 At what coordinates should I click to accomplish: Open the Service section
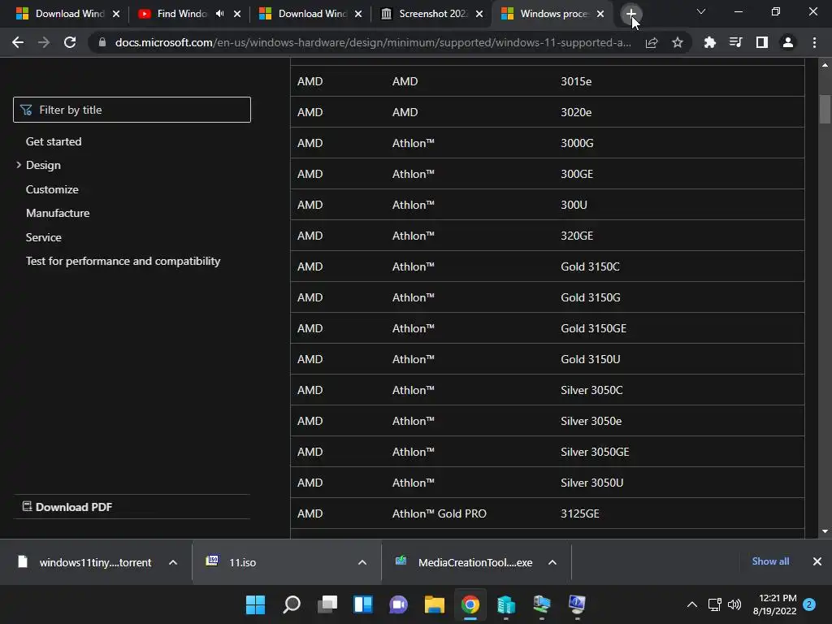[44, 237]
